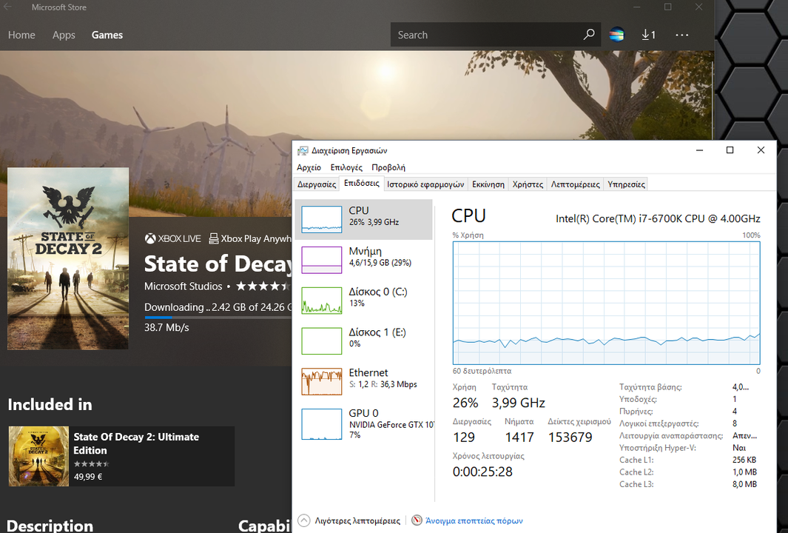Click the Ultimate Edition cover thumbnail
The image size is (788, 533).
(38, 456)
